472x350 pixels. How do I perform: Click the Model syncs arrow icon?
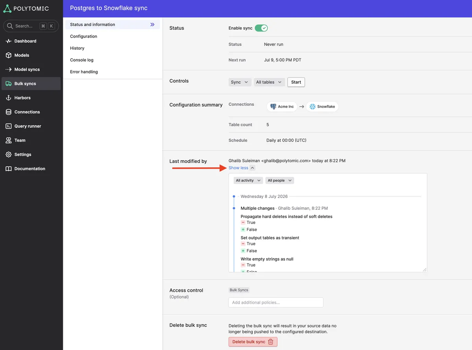pos(9,70)
